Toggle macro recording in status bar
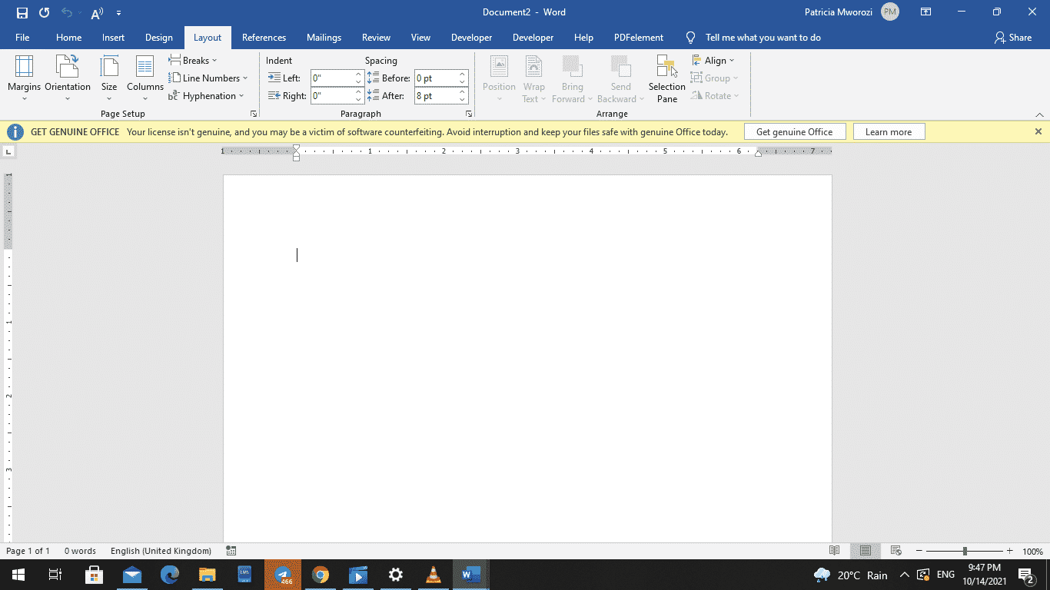Screen dimensions: 1050x590 point(230,551)
